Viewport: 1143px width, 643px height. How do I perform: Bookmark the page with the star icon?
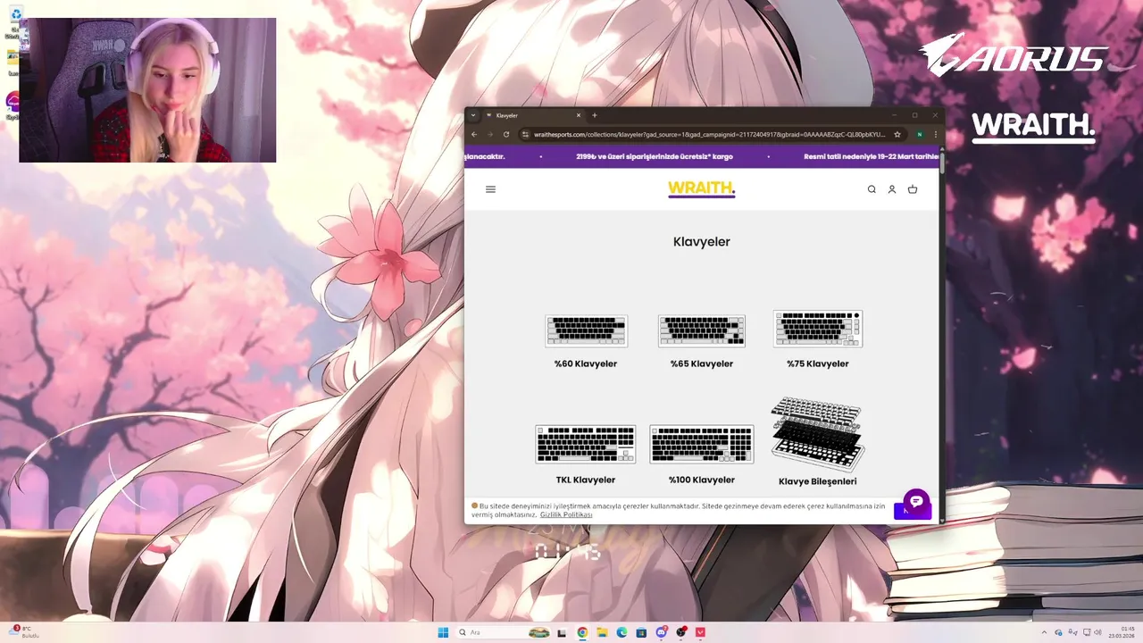tap(897, 134)
